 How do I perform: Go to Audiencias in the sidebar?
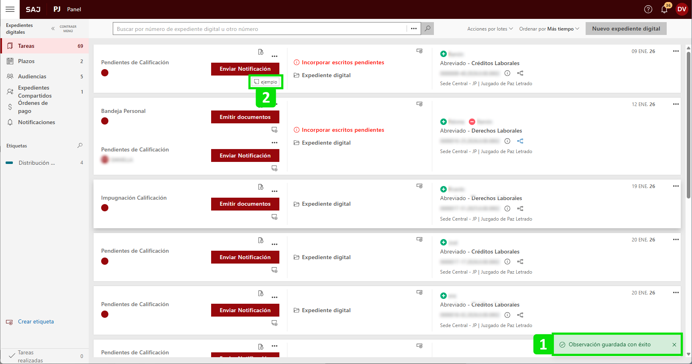pyautogui.click(x=32, y=76)
